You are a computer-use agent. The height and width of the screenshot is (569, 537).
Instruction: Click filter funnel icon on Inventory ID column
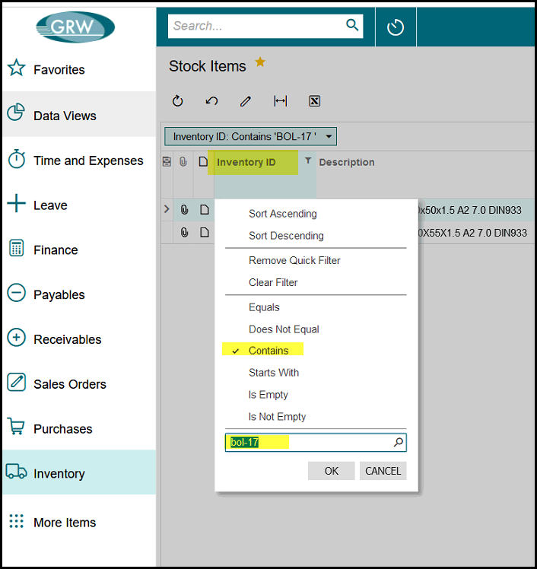tap(308, 161)
